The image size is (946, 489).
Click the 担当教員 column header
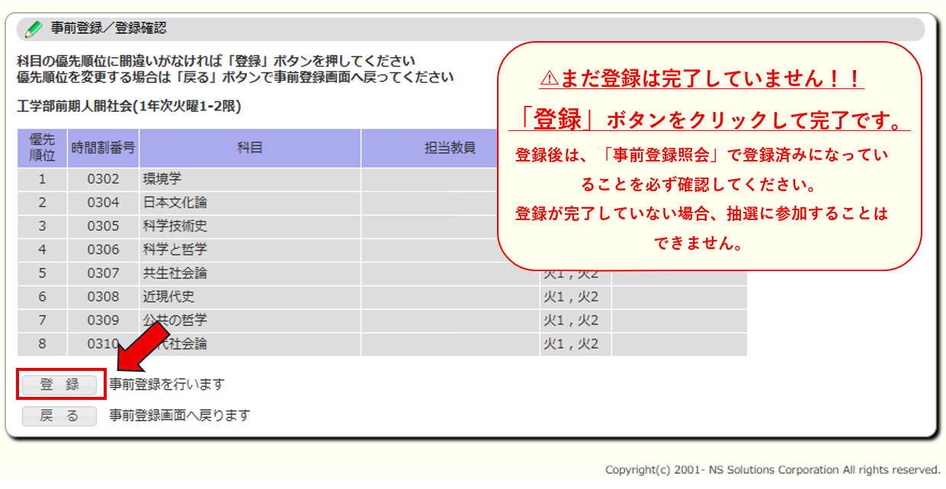pyautogui.click(x=450, y=148)
